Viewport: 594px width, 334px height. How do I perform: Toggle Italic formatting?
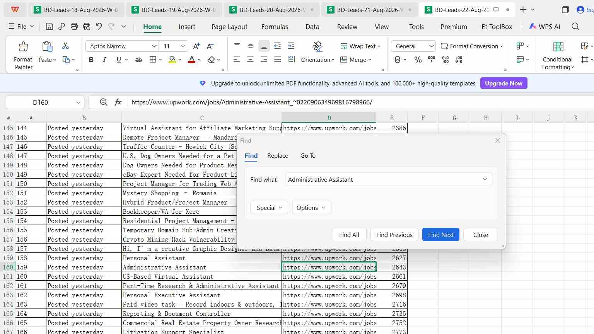coord(104,60)
